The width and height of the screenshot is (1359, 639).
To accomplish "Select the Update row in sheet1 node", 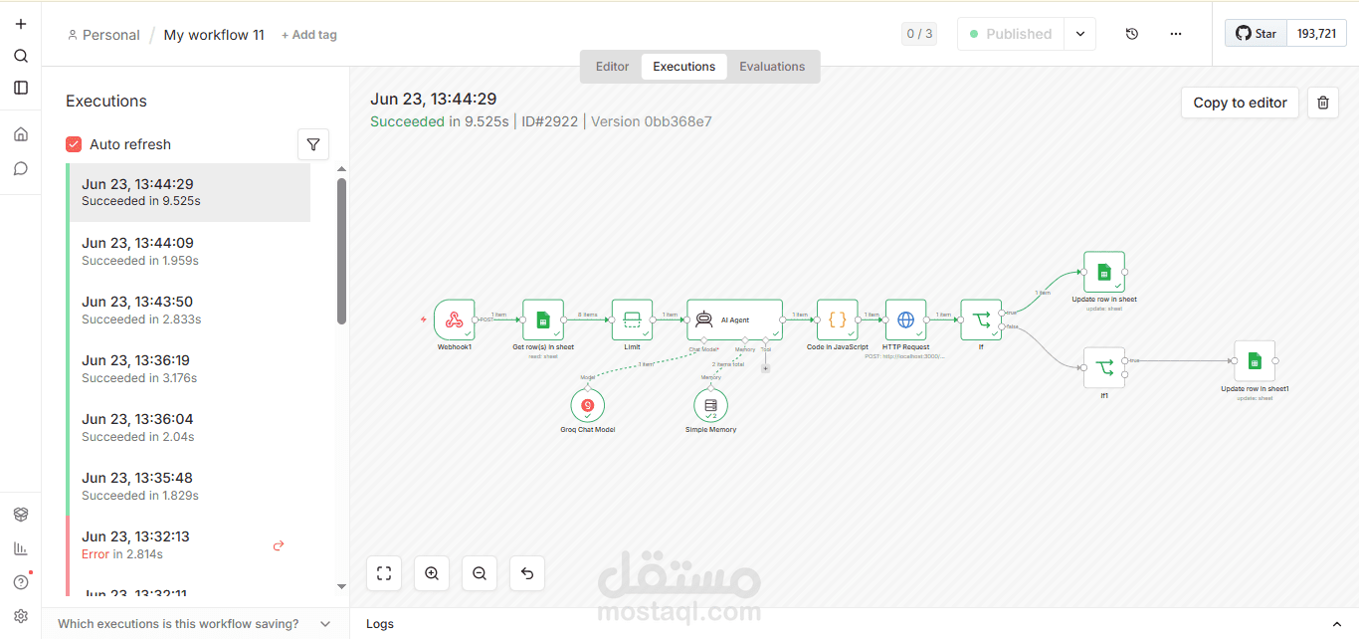I will click(x=1255, y=361).
